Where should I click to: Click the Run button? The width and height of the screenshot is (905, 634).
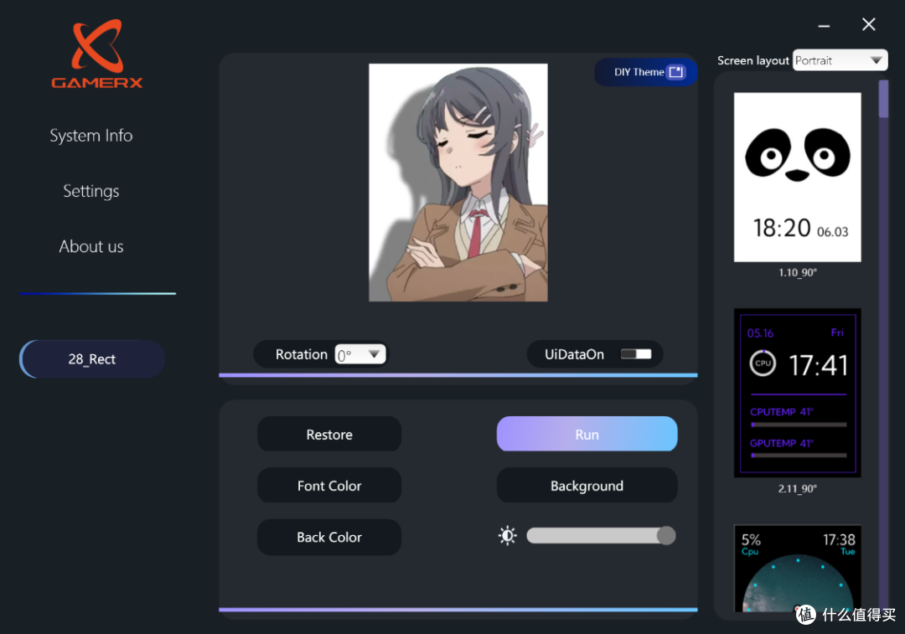[587, 434]
